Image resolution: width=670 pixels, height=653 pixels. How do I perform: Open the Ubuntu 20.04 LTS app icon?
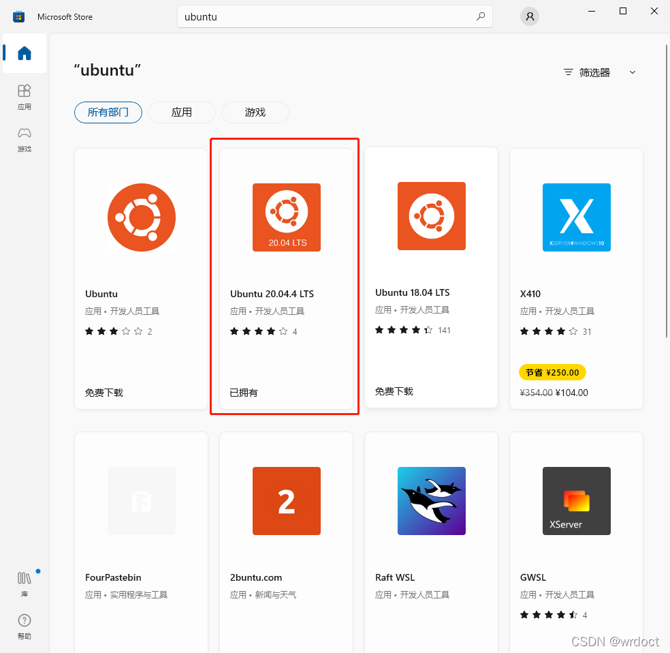point(286,217)
